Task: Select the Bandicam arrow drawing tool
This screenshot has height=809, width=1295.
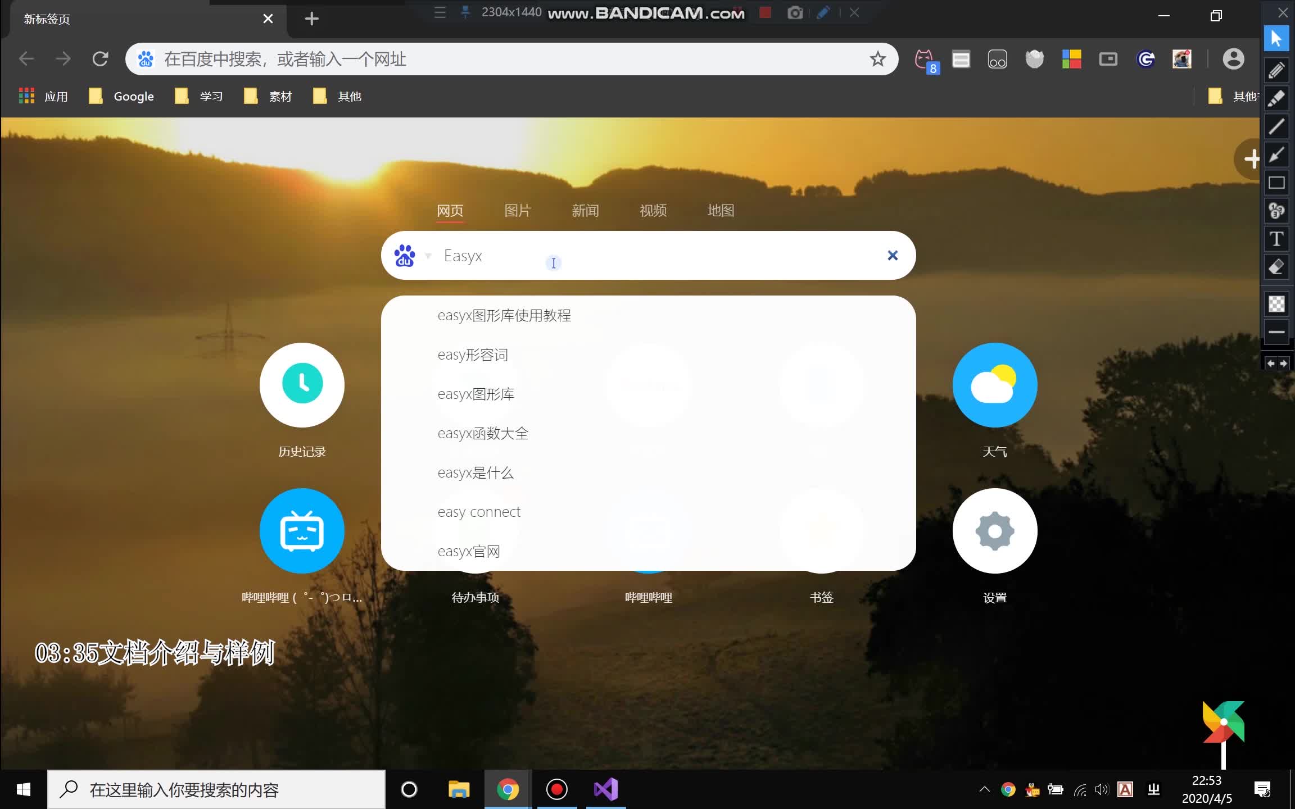Action: (1276, 154)
